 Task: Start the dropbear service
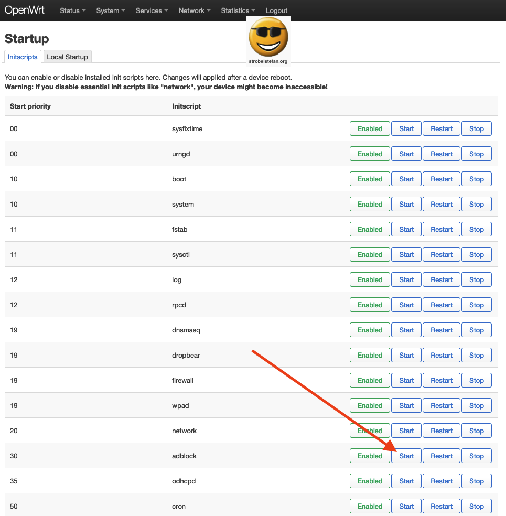coord(406,355)
